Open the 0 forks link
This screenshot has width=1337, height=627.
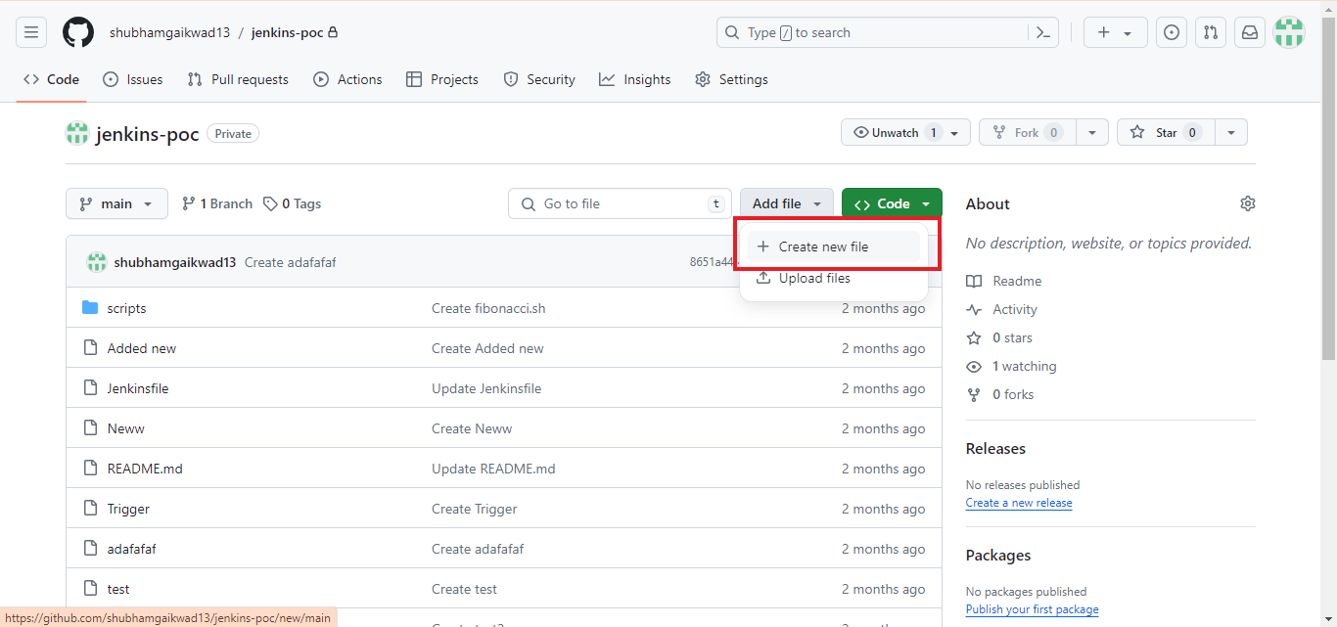[x=1000, y=394]
